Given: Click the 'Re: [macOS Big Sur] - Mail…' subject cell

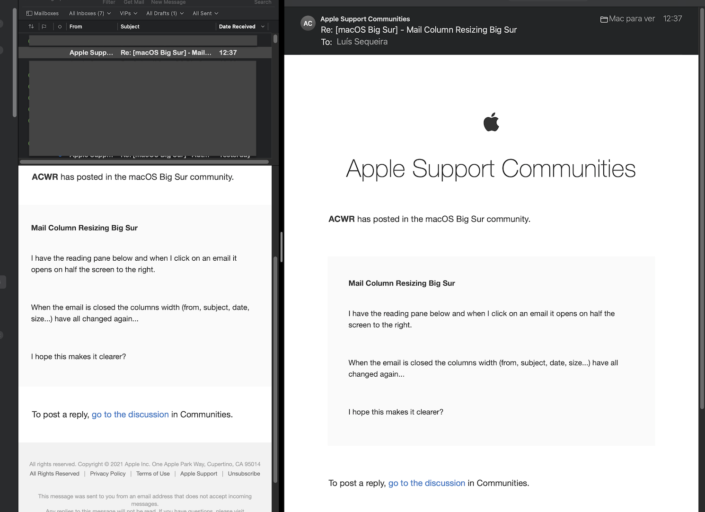Looking at the screenshot, I should [166, 53].
